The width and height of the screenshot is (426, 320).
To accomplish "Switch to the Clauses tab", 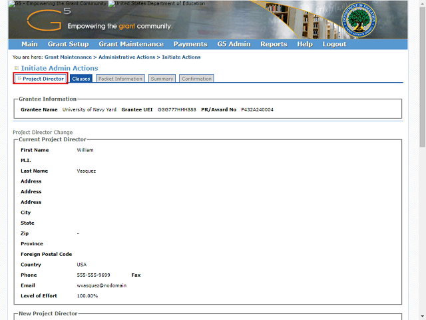I will [81, 79].
